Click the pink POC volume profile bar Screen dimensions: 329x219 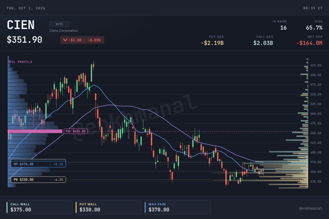35,131
